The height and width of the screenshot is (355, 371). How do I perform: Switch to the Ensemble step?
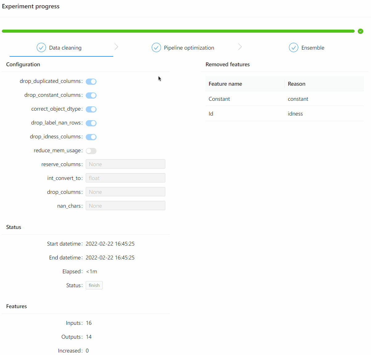tap(313, 48)
